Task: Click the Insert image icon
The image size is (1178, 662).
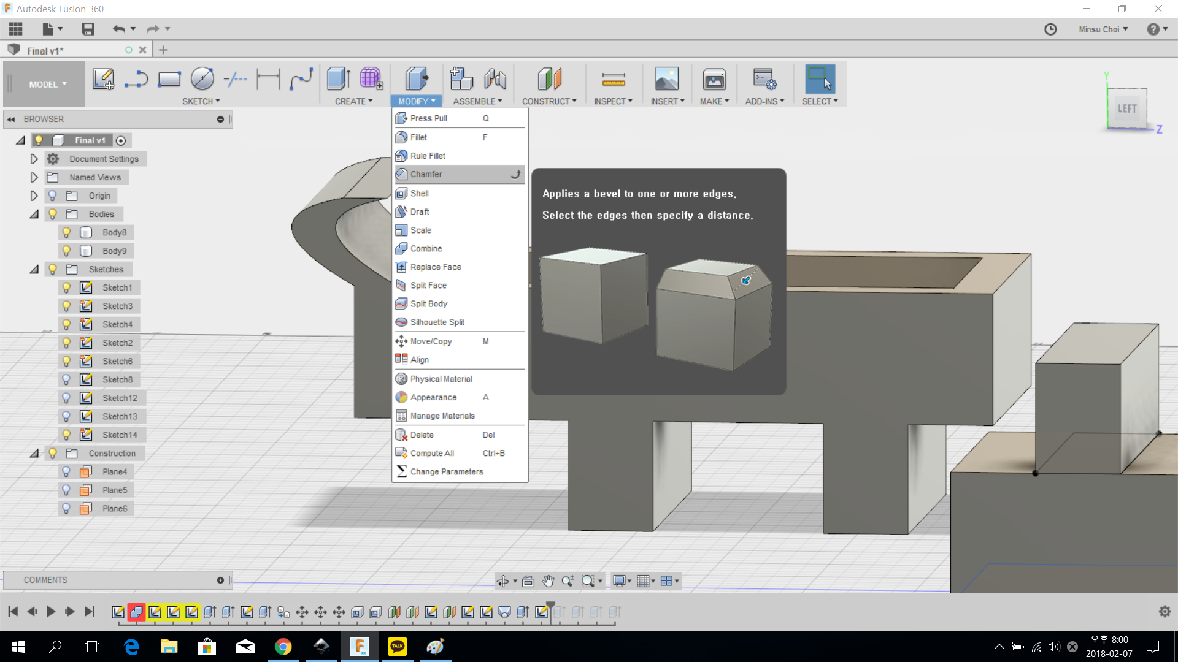Action: pyautogui.click(x=667, y=79)
